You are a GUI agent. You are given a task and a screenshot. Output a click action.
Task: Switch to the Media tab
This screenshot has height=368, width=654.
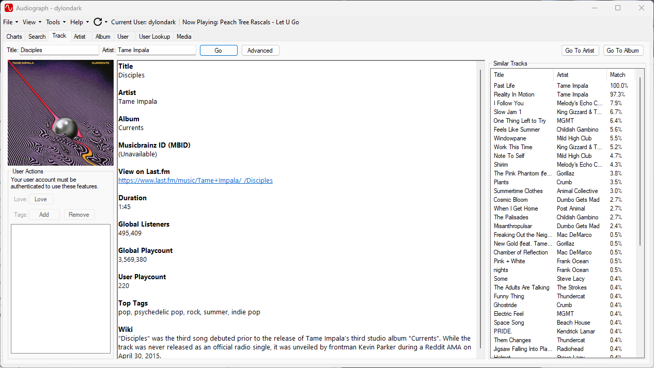(x=183, y=36)
